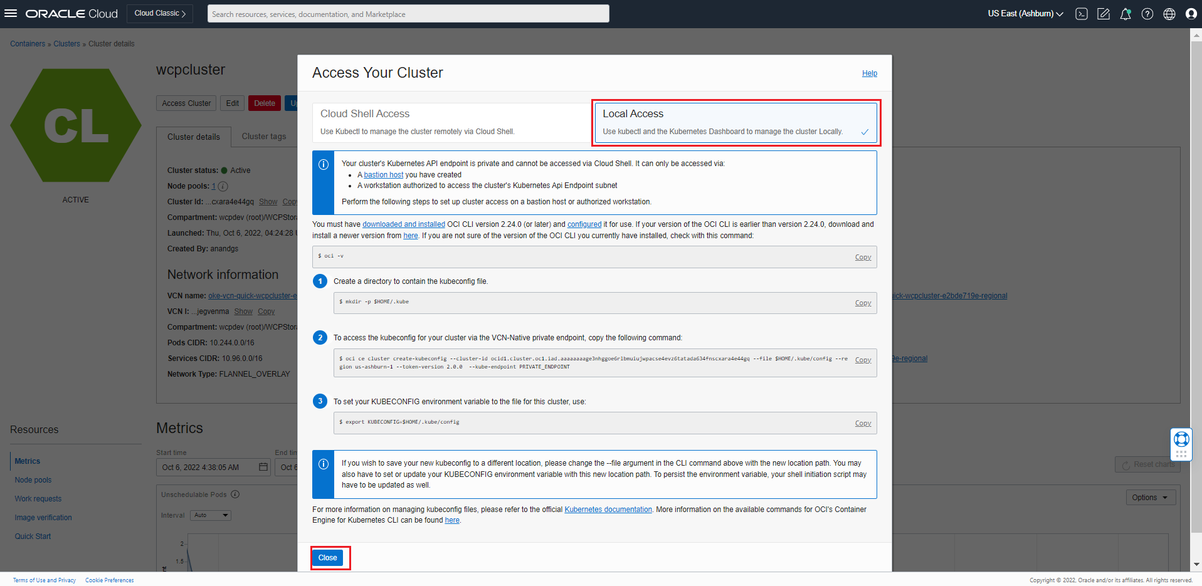Click the Reset charts button
This screenshot has width=1202, height=586.
pos(1147,464)
